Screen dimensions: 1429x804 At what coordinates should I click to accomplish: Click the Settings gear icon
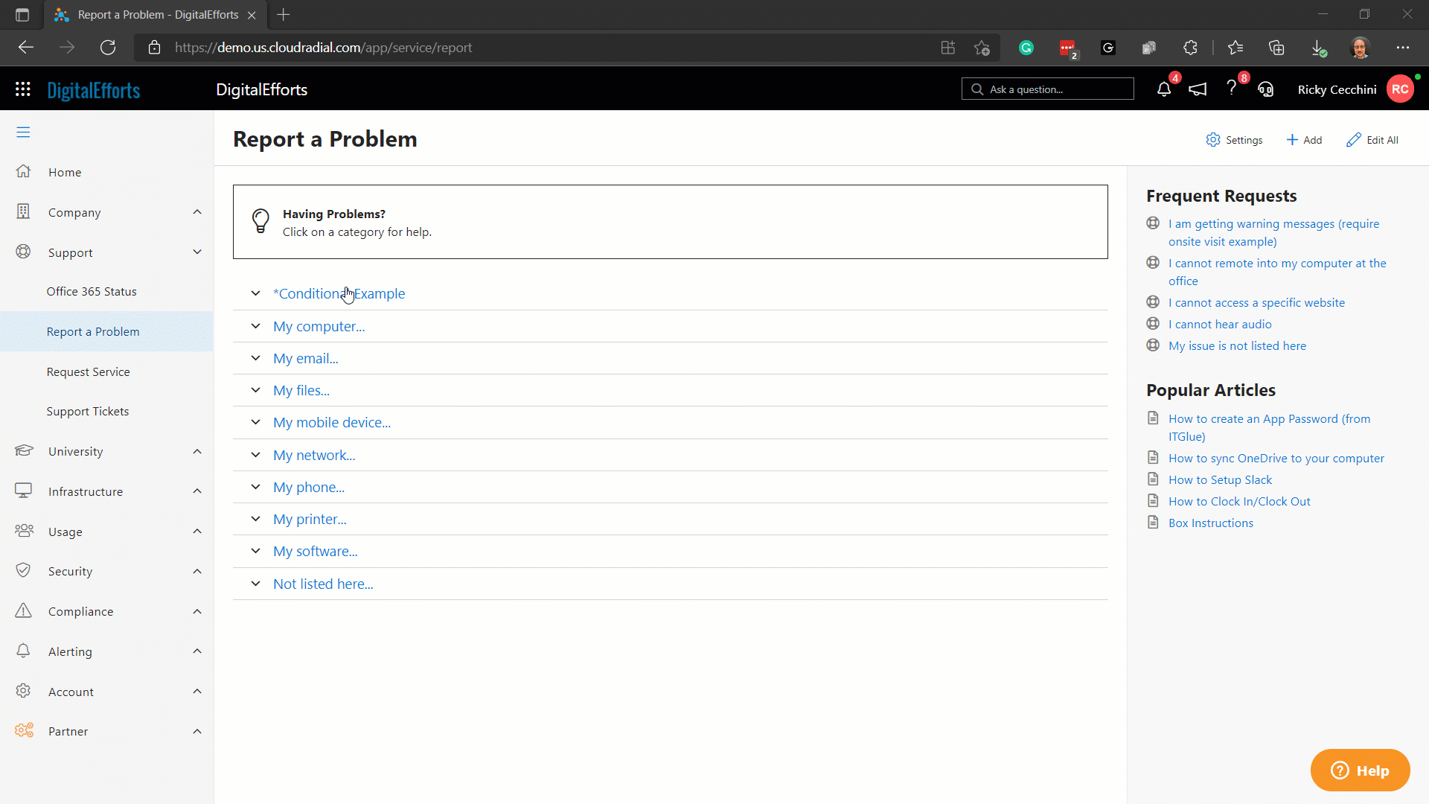coord(1213,140)
